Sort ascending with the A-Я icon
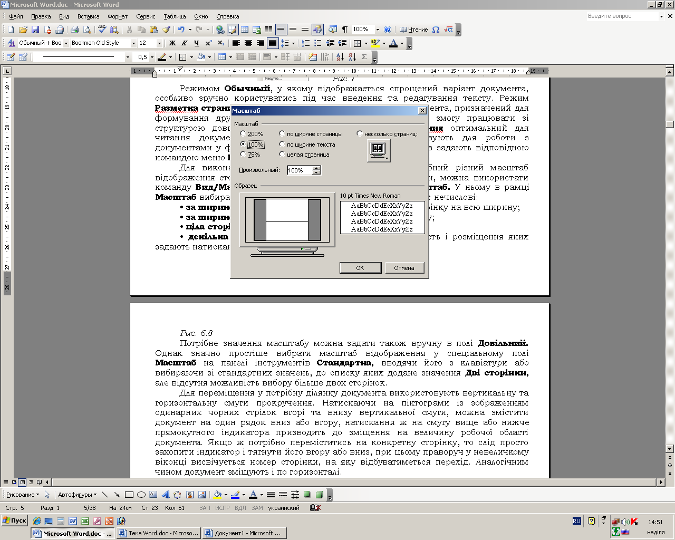The image size is (675, 540). click(340, 57)
